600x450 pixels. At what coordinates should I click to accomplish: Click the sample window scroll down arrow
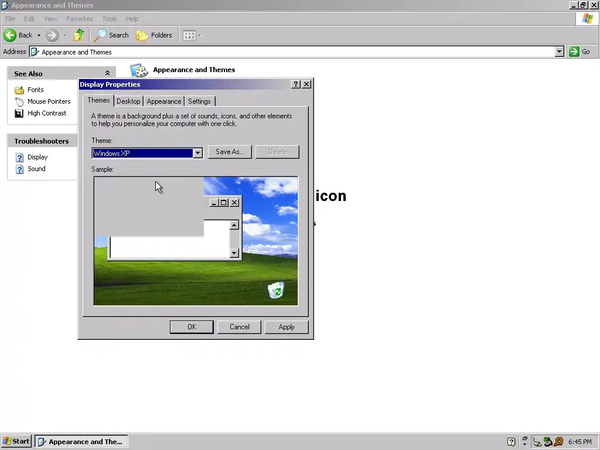[234, 253]
